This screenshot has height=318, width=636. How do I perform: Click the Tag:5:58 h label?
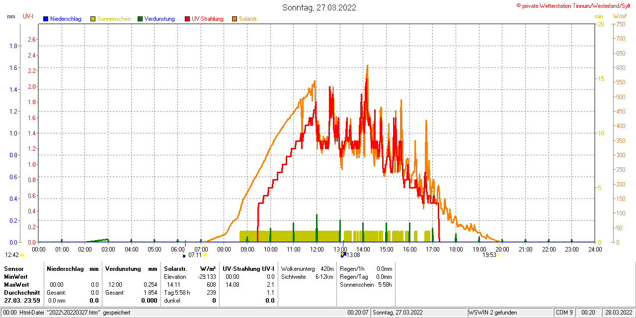(177, 293)
